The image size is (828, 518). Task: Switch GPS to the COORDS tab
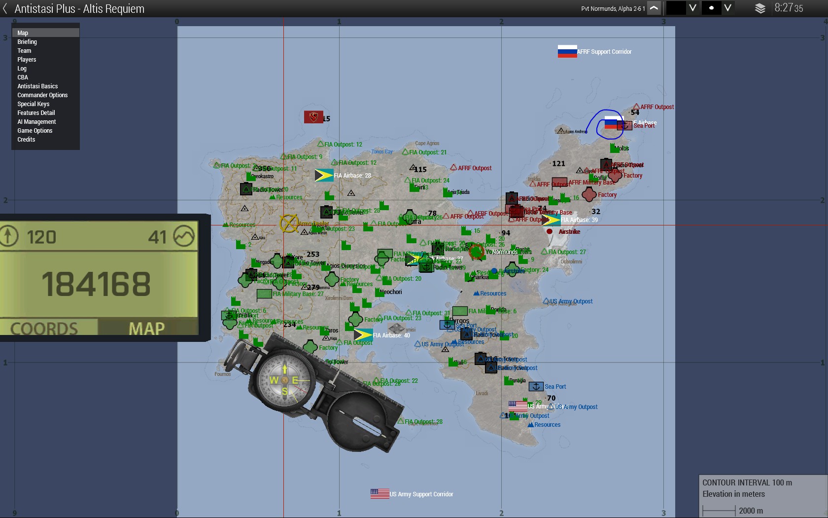[x=44, y=328]
